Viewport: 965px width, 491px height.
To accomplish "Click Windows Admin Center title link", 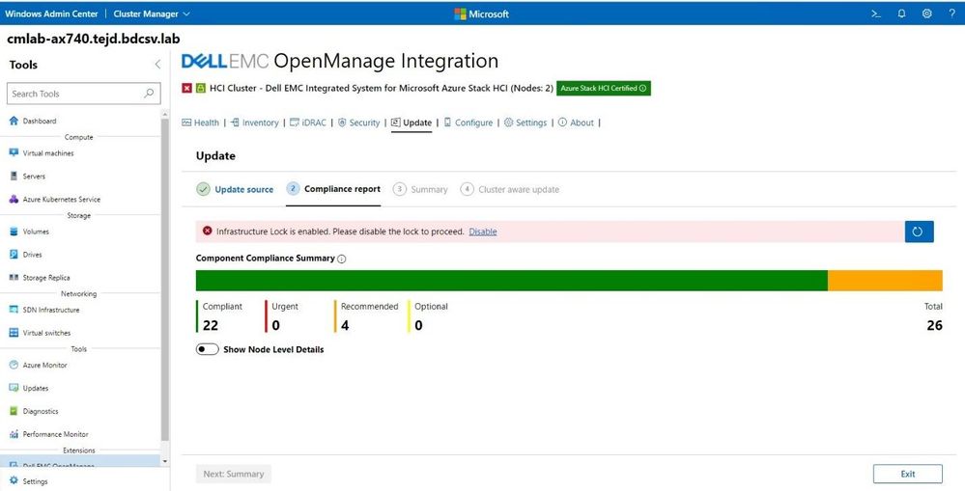I will [x=51, y=14].
